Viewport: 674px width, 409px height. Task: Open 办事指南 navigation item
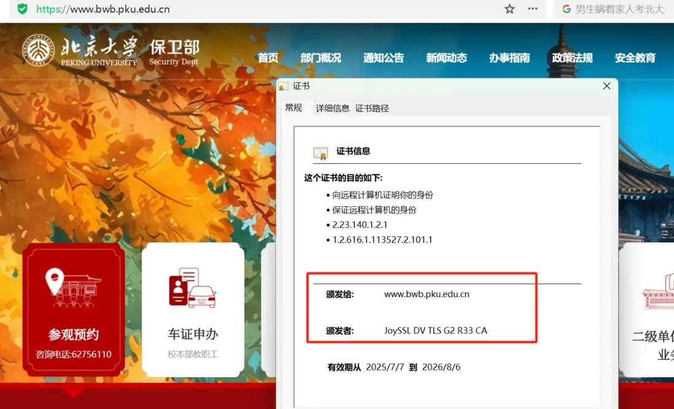click(509, 58)
